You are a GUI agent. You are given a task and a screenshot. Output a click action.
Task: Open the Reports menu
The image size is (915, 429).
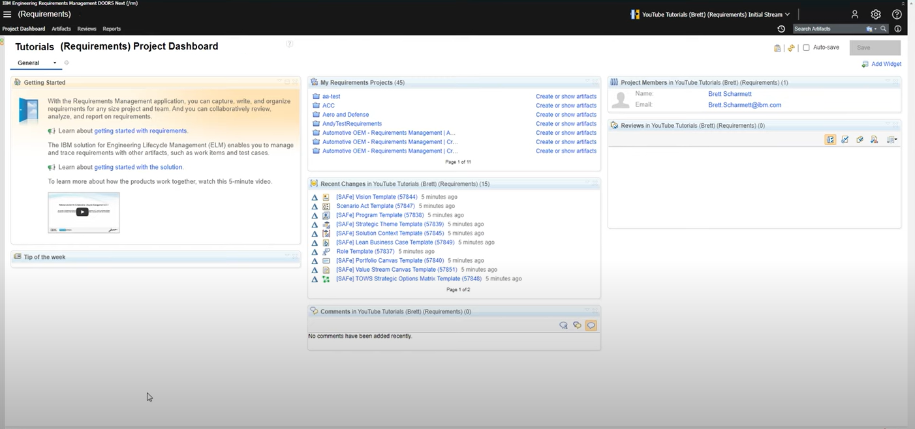coord(112,29)
